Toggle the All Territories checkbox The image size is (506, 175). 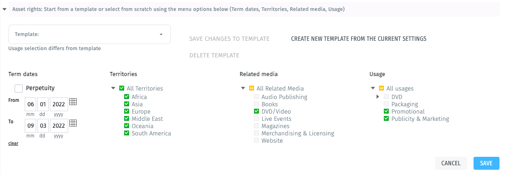point(122,88)
